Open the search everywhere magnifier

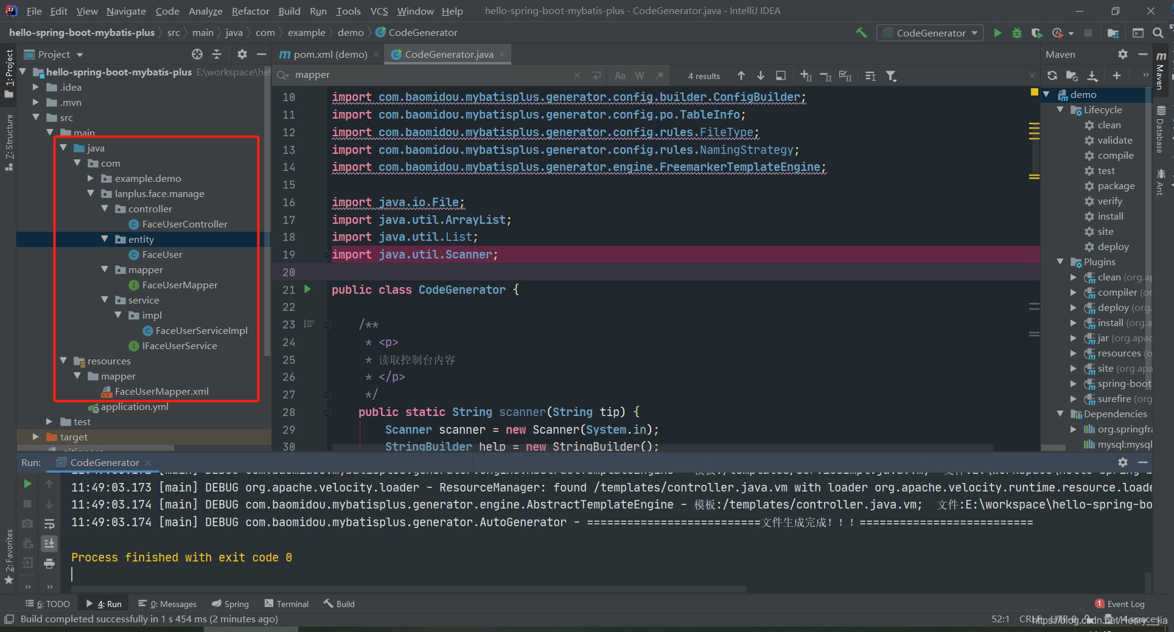click(1158, 33)
